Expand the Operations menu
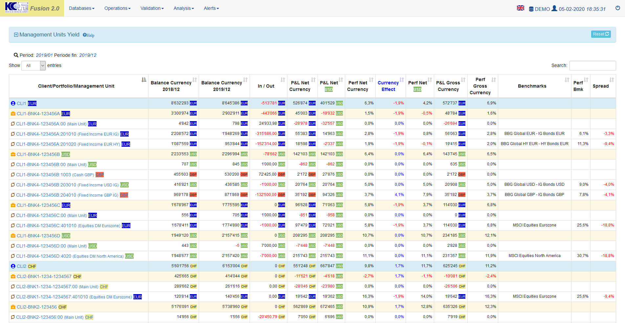This screenshot has width=625, height=323. 117,8
